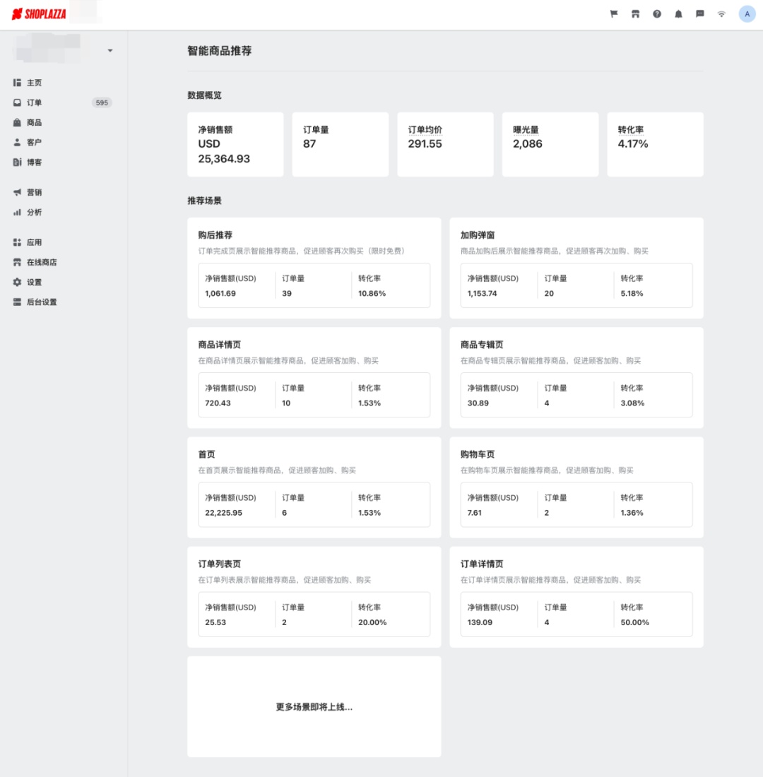
Task: Open 应用 sidebar label
Action: [34, 242]
